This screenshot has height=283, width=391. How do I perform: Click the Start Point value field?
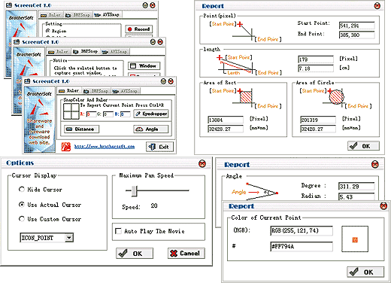point(357,26)
